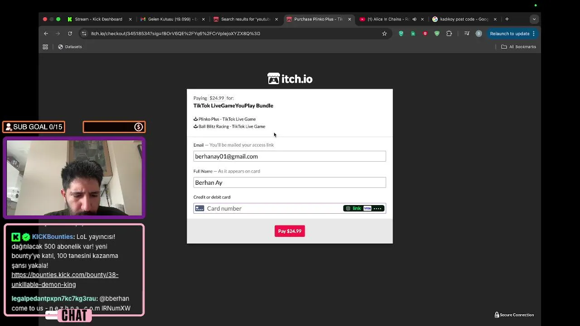Open the Datasets bookmark
Screen dimensions: 580x326
coord(70,47)
